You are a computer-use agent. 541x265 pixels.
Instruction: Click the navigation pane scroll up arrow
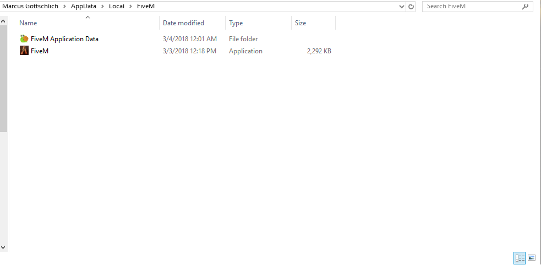[x=3, y=21]
